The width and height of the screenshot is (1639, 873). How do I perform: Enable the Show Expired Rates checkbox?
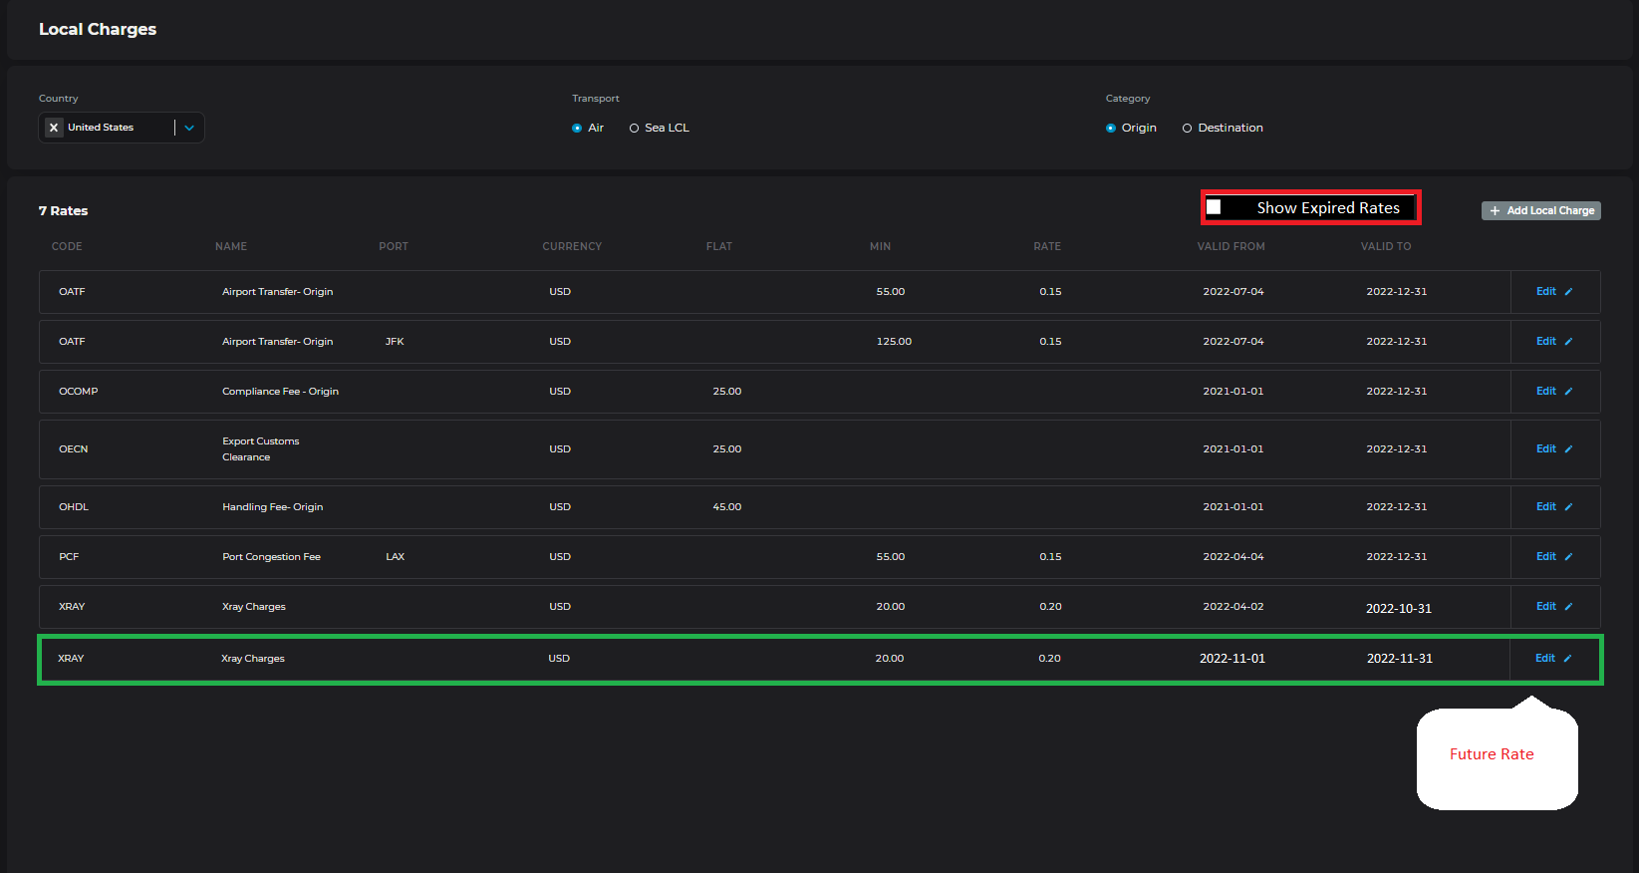click(x=1214, y=207)
